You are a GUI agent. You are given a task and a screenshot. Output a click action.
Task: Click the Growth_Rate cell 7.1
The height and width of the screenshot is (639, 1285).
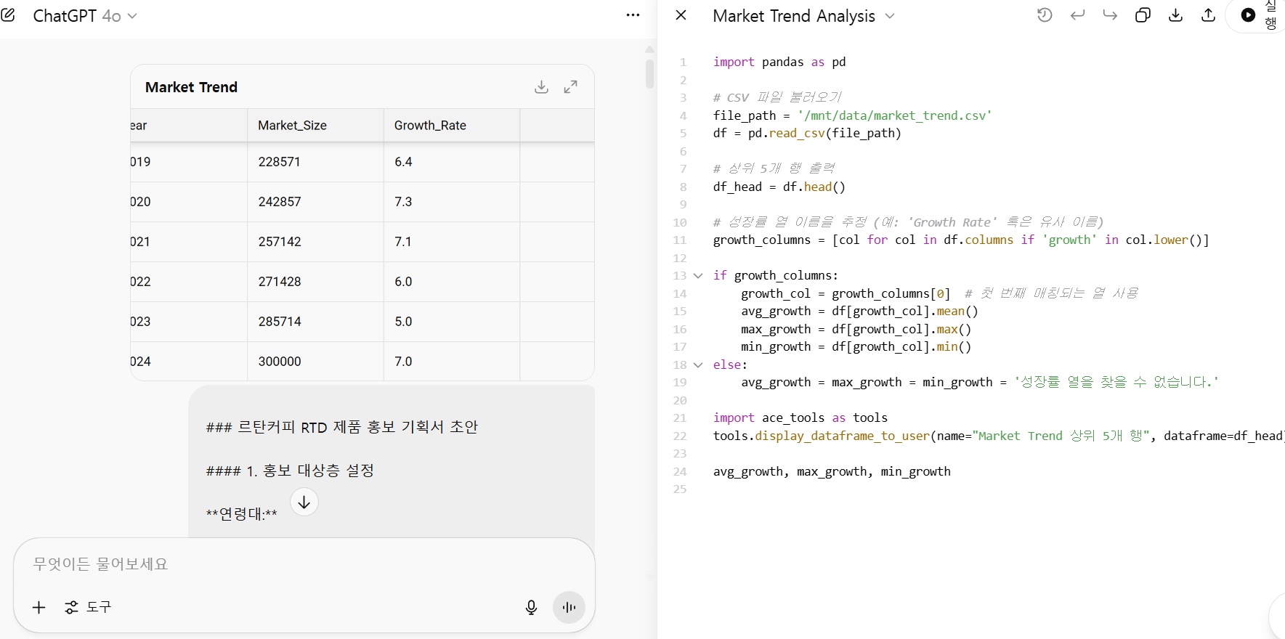point(452,242)
